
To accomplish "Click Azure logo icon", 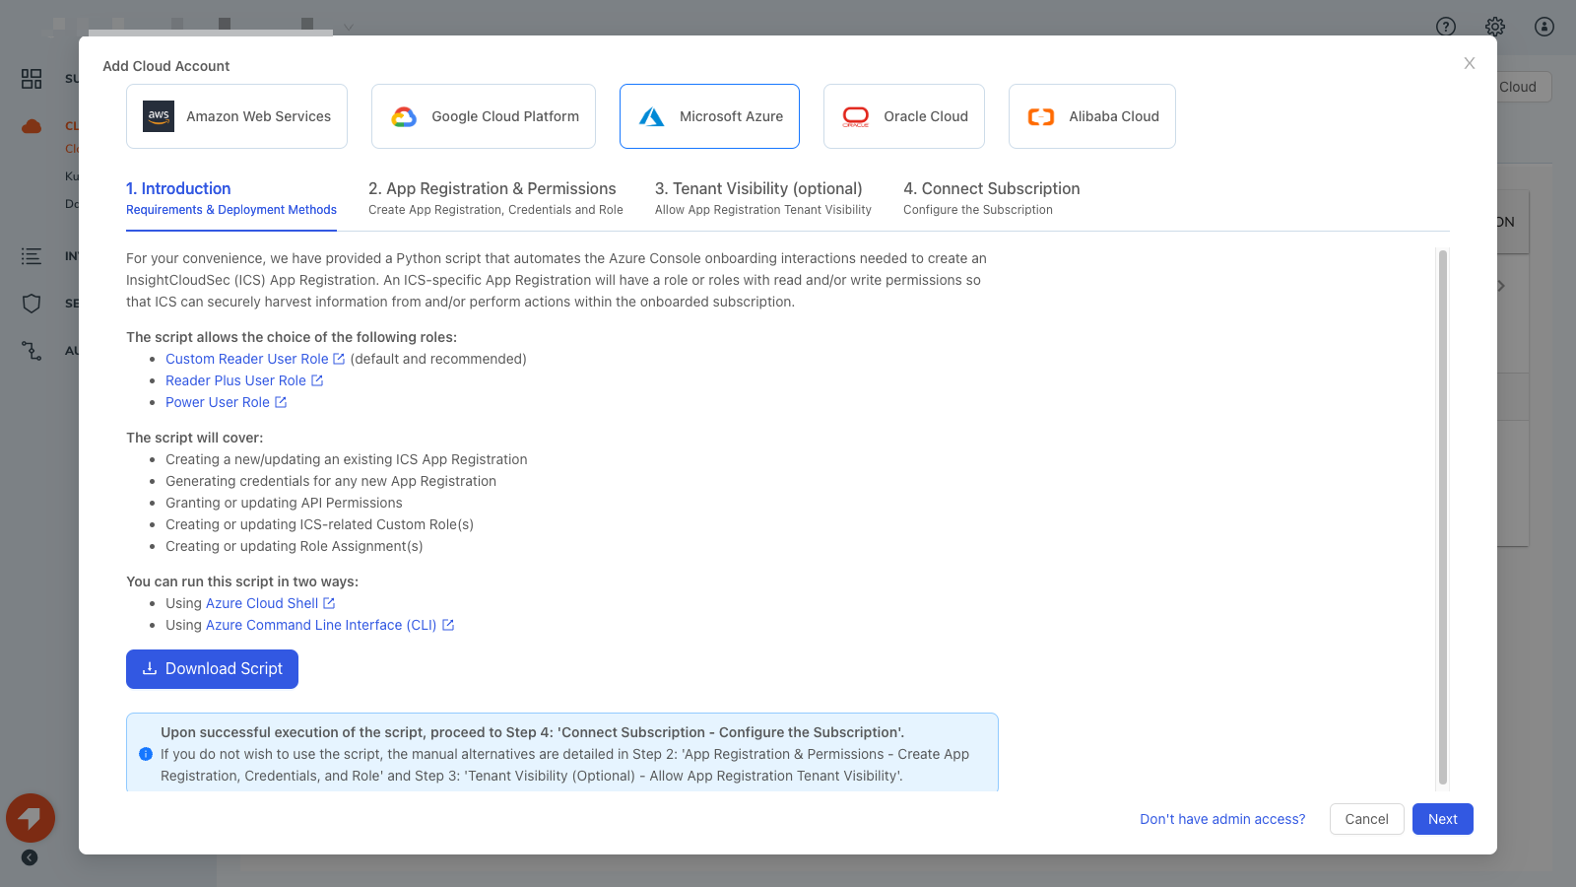I will pyautogui.click(x=651, y=116).
